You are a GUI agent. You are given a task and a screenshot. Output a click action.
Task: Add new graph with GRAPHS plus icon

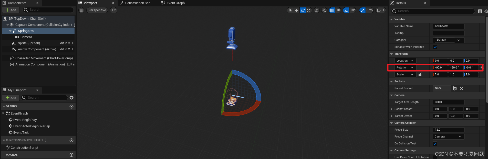click(x=71, y=107)
